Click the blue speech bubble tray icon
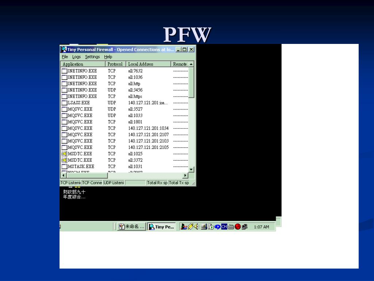Screen dimensions: 374x281 click(x=217, y=226)
